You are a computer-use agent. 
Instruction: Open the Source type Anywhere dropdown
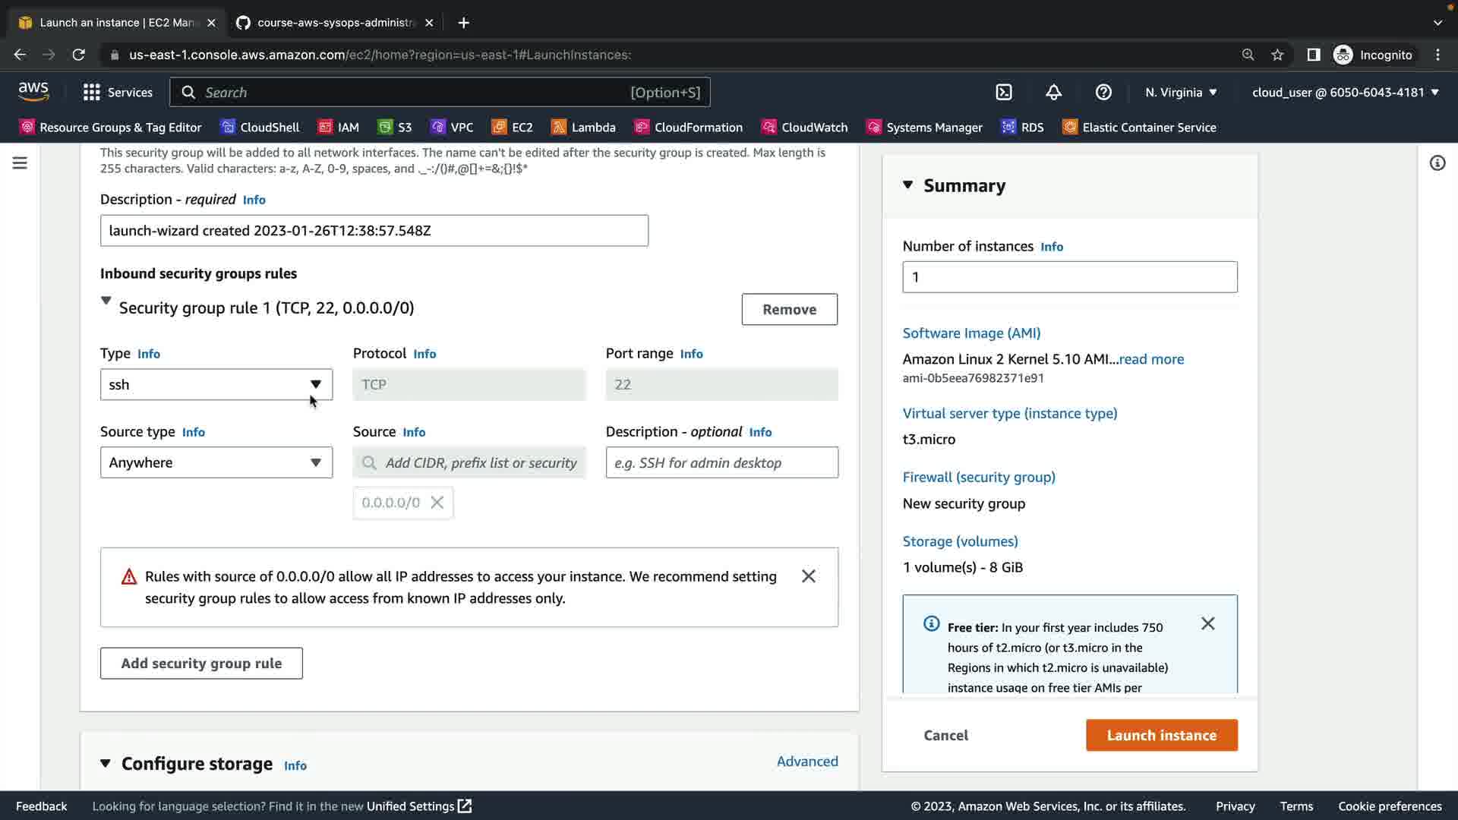click(216, 463)
